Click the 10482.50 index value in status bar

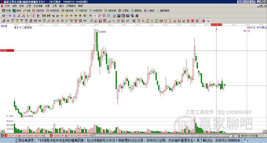(59, 136)
